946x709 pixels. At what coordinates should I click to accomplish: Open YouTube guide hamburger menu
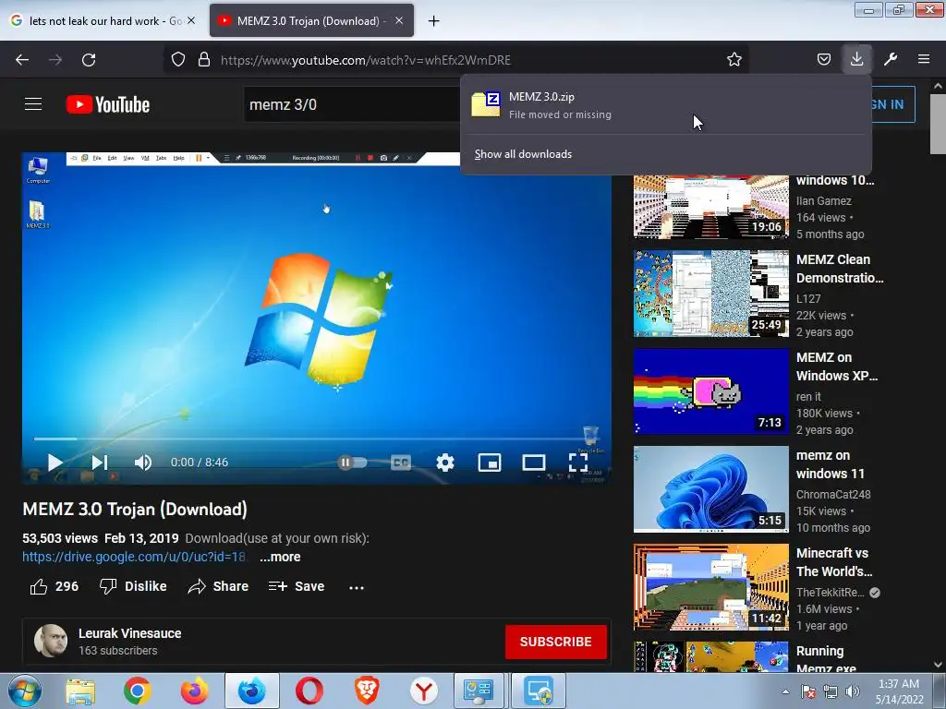(33, 104)
